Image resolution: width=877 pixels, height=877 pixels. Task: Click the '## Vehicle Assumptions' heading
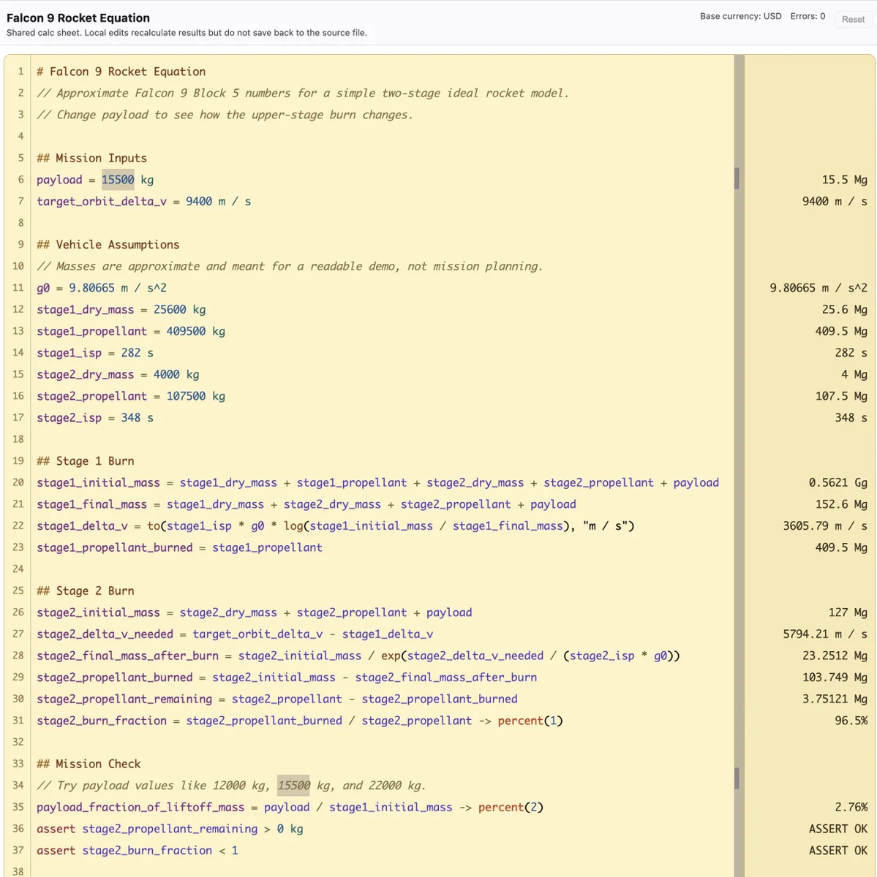pyautogui.click(x=108, y=245)
